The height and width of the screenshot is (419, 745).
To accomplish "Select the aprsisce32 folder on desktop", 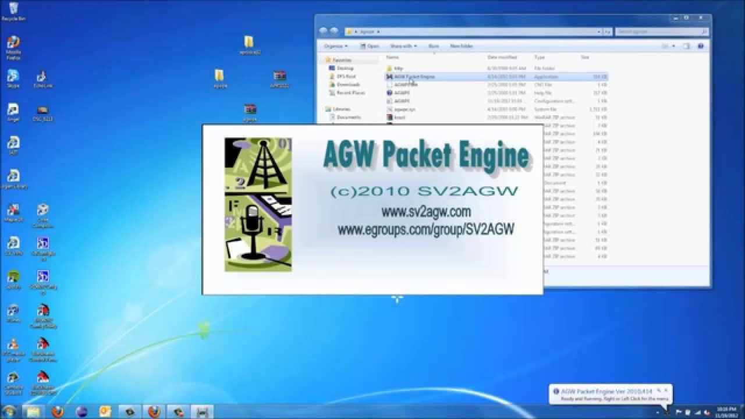I will [249, 45].
